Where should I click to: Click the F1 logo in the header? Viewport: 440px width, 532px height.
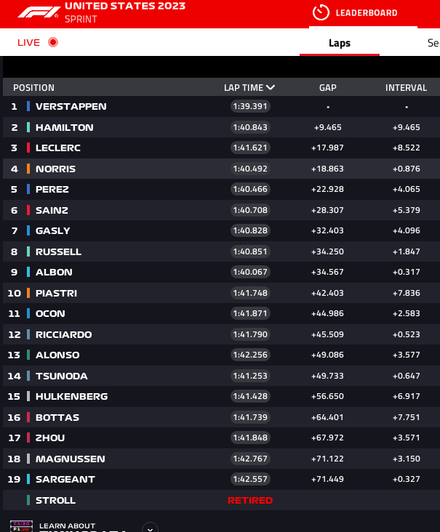click(39, 12)
